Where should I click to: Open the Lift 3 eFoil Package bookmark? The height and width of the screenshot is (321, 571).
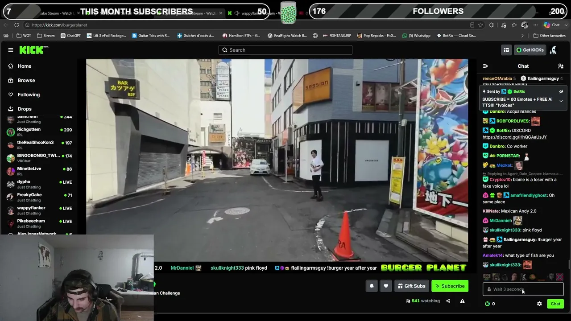(x=106, y=36)
